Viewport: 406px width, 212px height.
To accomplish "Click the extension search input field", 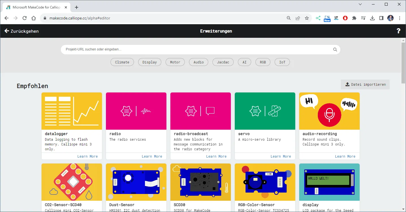I will 198,49.
